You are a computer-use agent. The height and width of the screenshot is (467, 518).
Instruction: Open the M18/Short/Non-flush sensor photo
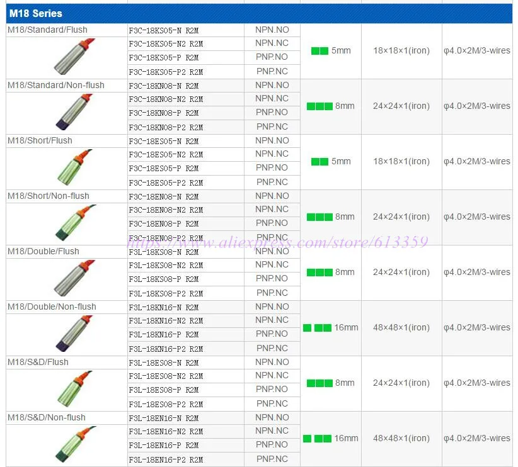coord(76,223)
